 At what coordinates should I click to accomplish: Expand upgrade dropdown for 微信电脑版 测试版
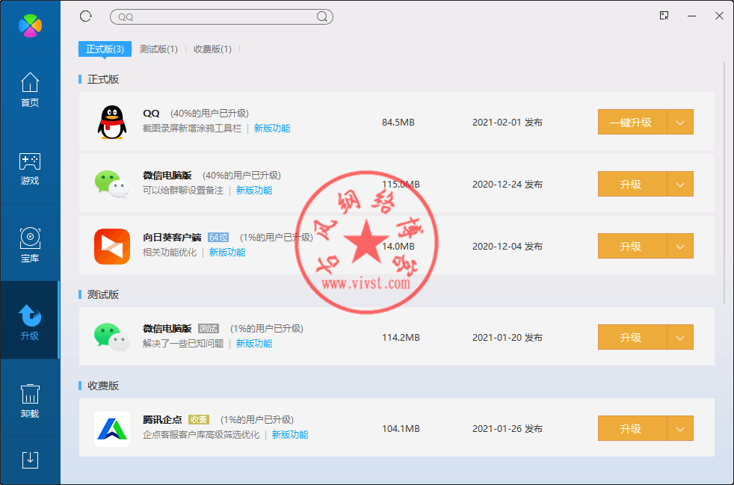pos(680,337)
